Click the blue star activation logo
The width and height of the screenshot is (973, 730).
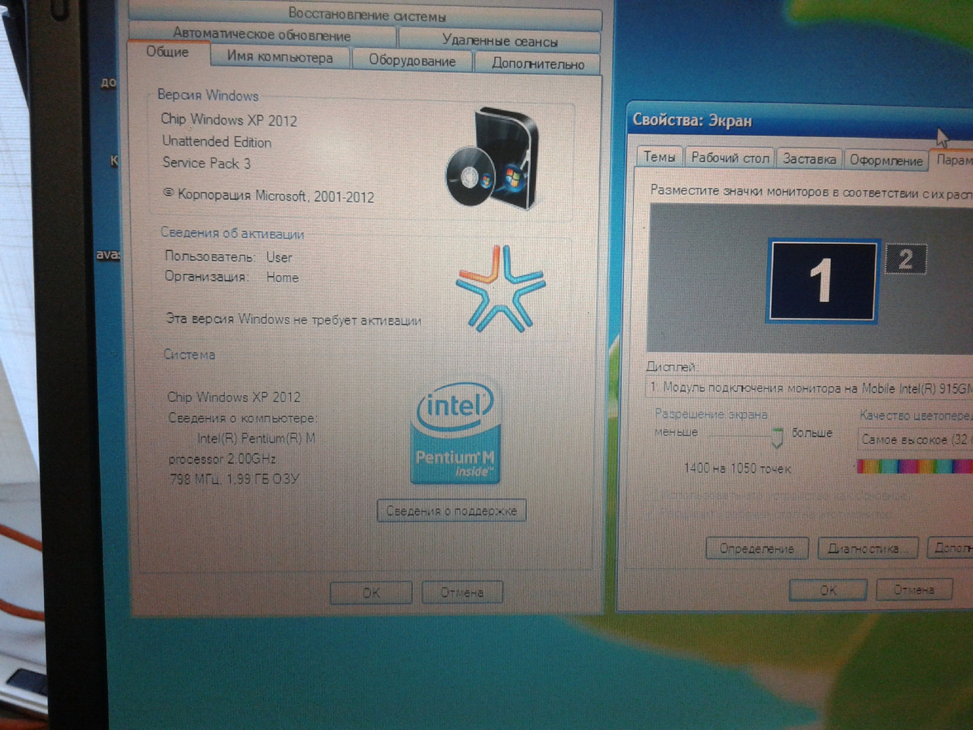pos(500,289)
